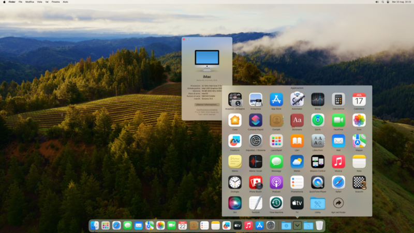This screenshot has height=233, width=414.
Task: Open the Modifica menu
Action: pos(29,2)
